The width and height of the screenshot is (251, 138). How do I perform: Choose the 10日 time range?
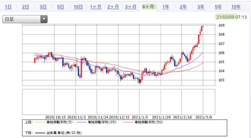[78, 7]
